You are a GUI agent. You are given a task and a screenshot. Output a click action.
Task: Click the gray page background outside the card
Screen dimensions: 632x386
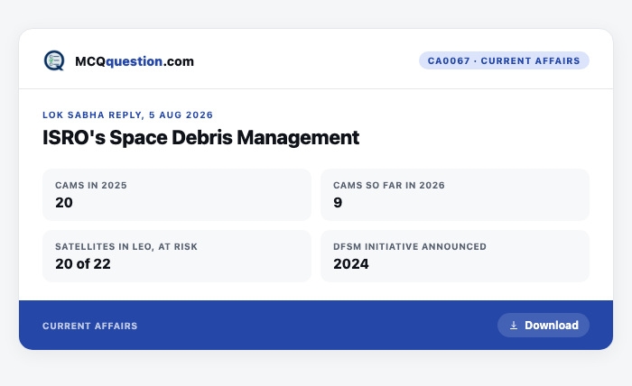point(316,371)
